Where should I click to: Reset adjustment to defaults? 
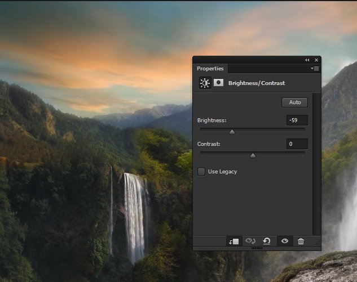[267, 241]
